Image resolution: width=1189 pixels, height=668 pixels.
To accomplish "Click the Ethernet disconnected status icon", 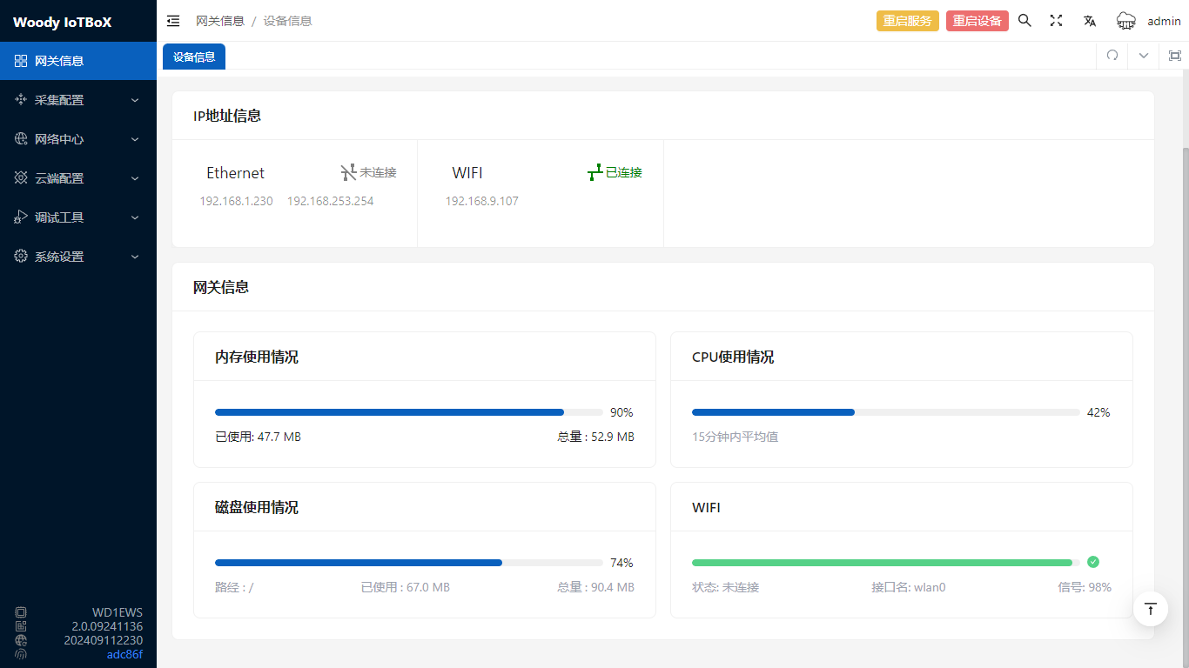I will [348, 173].
